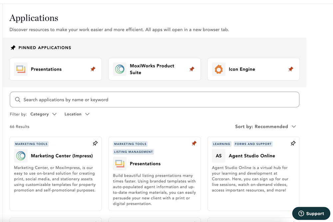This screenshot has width=333, height=222.
Task: Open Presentations icon in pinned row
Action: 21,69
